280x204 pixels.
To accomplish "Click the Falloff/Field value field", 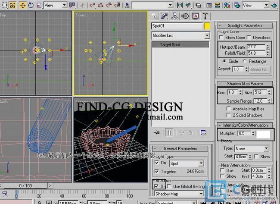I will point(256,53).
